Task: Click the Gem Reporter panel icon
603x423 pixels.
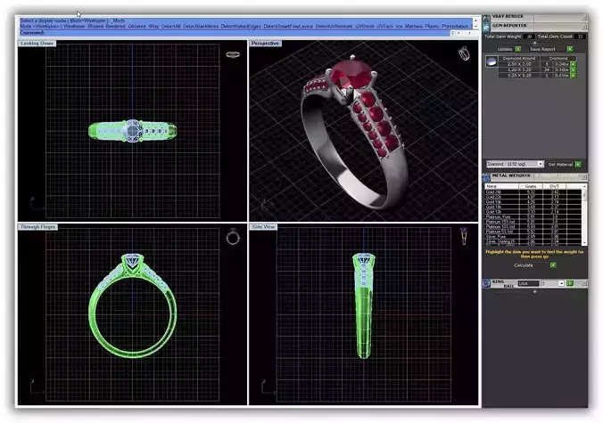Action: pos(486,27)
